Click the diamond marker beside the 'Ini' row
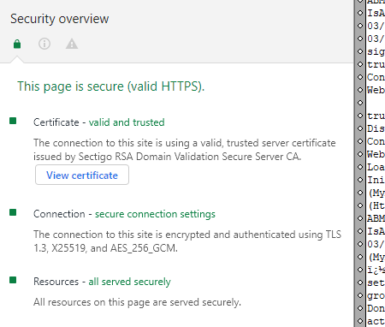Image resolution: width=385 pixels, height=327 pixels. tap(360, 180)
